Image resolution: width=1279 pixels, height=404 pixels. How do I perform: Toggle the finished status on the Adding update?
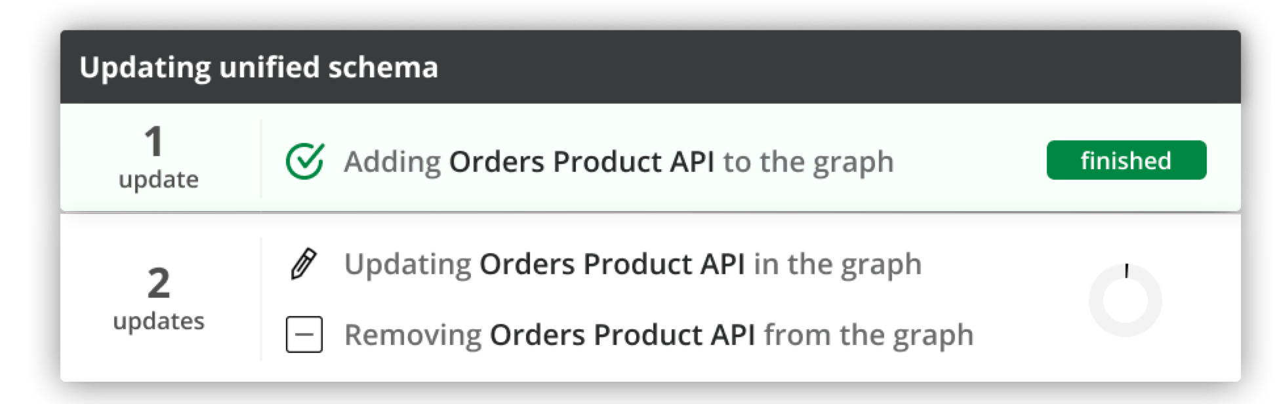1127,160
